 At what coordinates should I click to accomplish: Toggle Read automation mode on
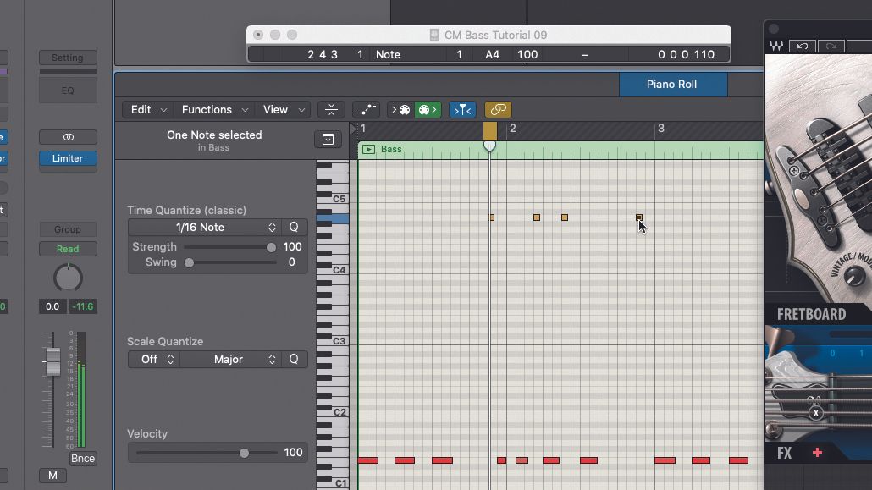68,248
